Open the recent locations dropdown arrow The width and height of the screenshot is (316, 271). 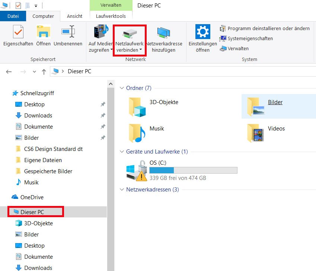pyautogui.click(x=34, y=72)
